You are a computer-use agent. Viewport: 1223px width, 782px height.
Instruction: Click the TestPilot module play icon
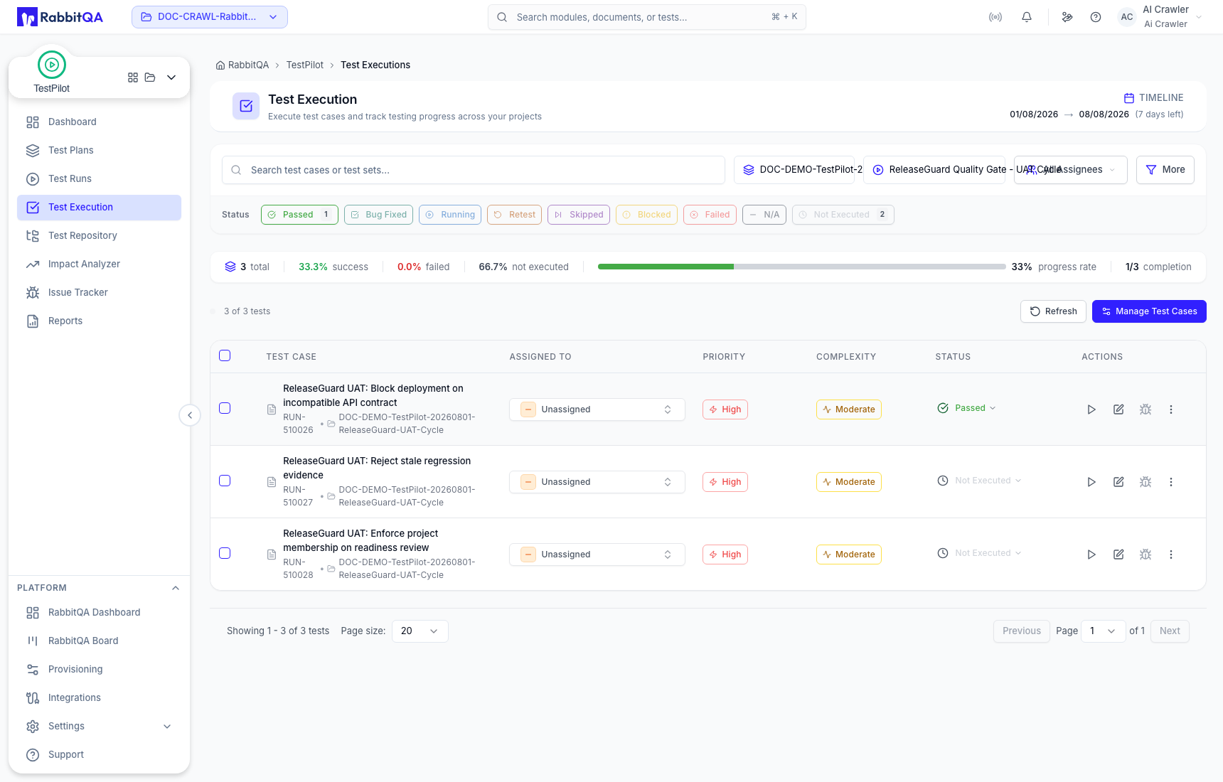[x=52, y=65]
